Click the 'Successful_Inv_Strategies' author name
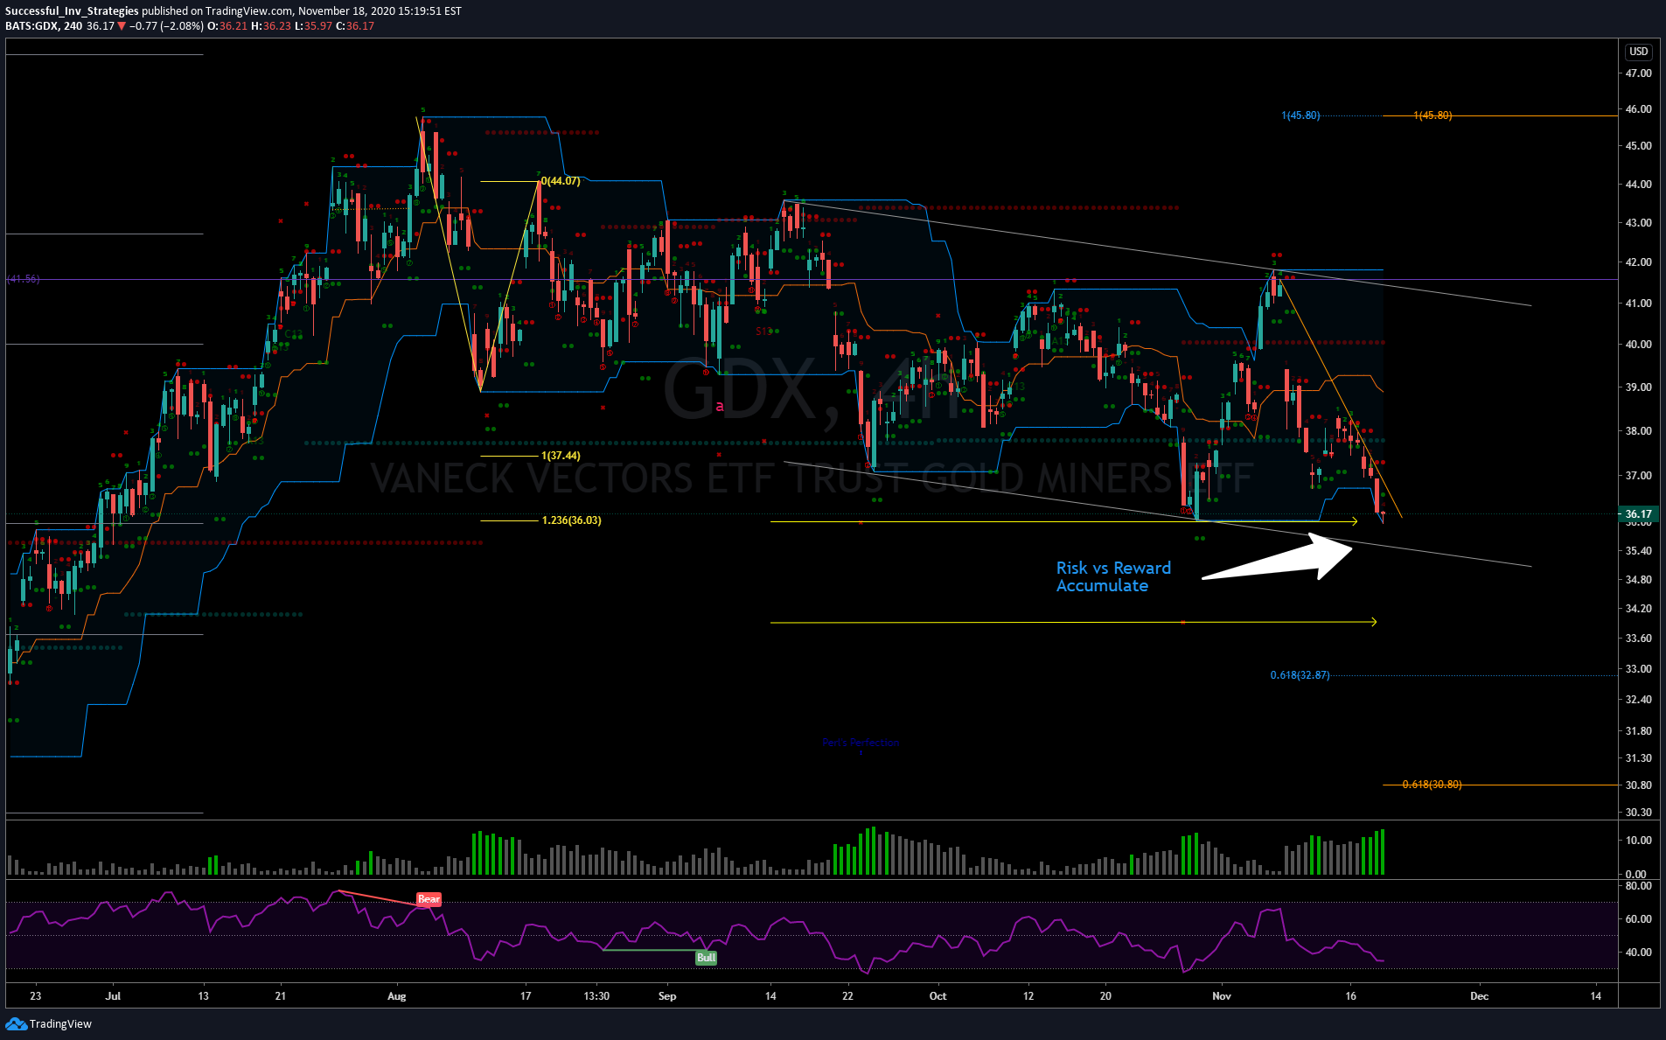Screen dimensions: 1666x1040 pyautogui.click(x=72, y=11)
